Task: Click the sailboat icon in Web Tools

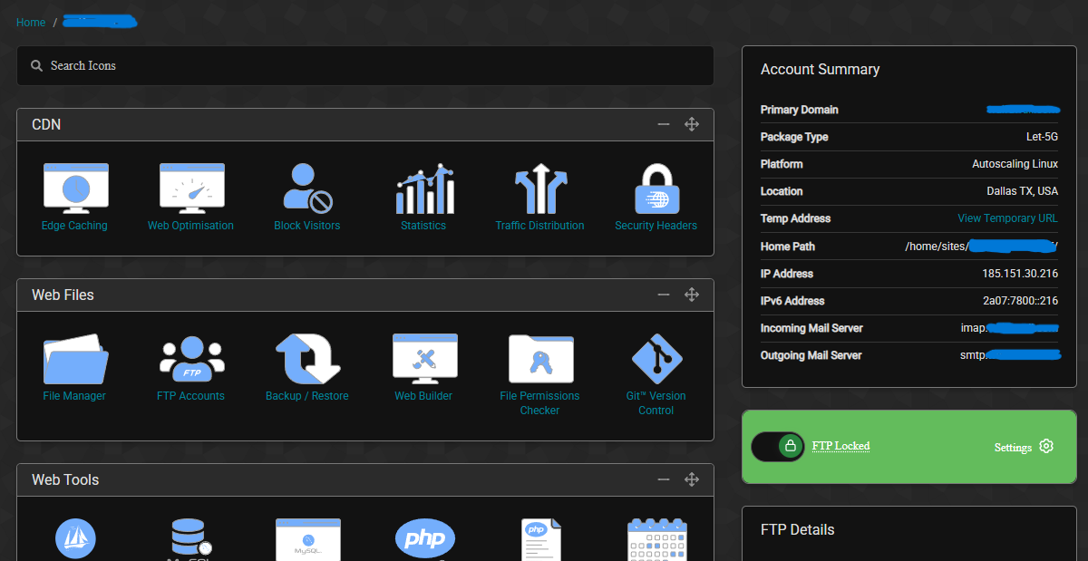Action: [75, 537]
